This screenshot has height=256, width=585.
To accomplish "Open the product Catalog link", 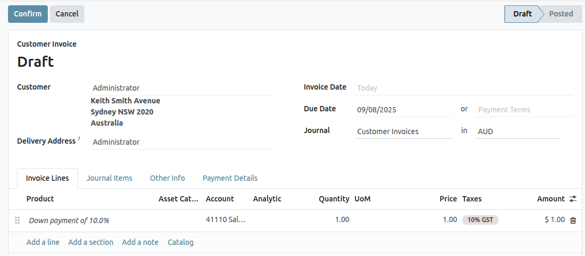I will pos(180,242).
